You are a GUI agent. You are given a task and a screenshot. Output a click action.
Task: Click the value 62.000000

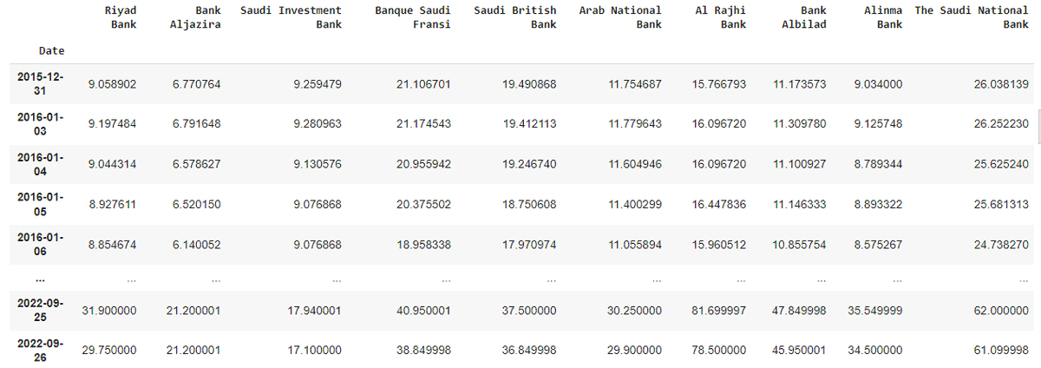point(1001,310)
